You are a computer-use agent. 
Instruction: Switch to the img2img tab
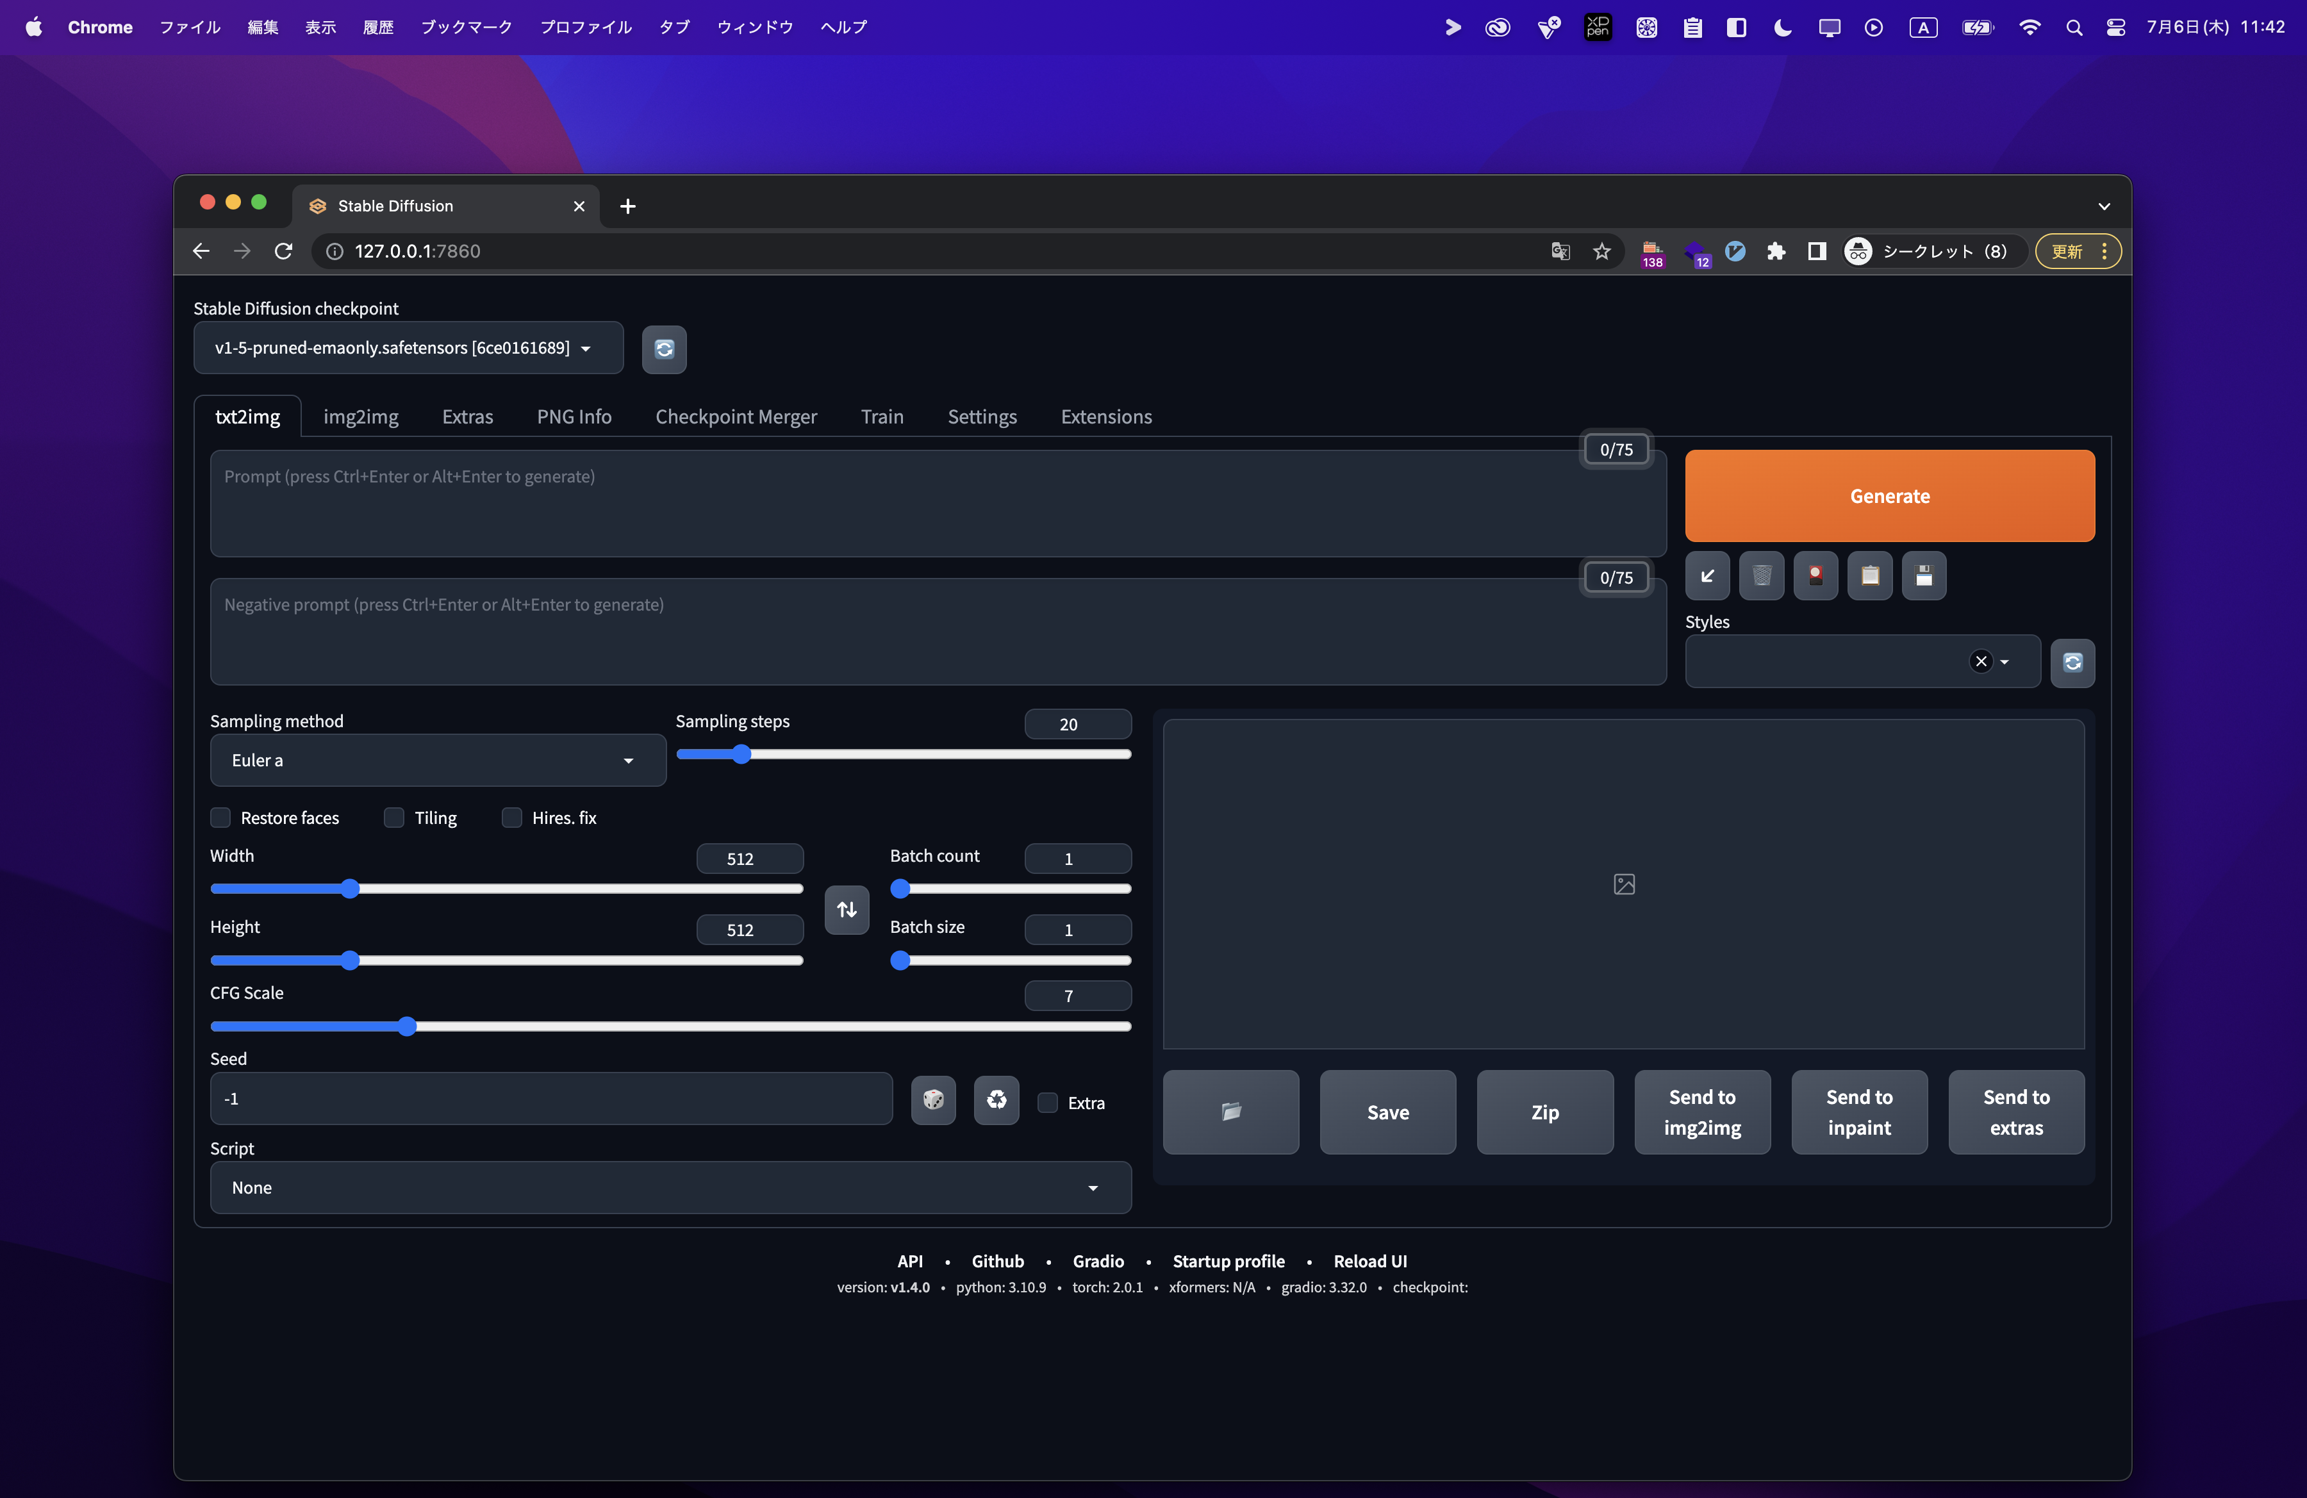[361, 416]
